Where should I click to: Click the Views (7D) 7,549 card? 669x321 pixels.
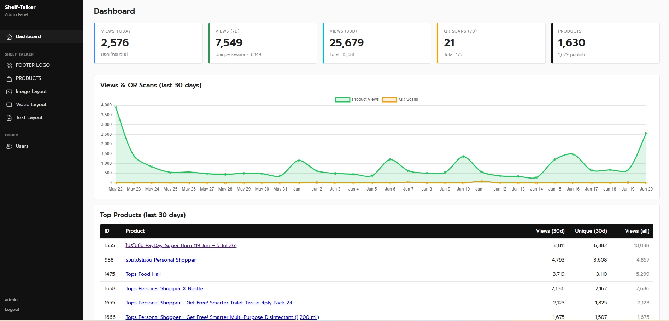coord(263,43)
